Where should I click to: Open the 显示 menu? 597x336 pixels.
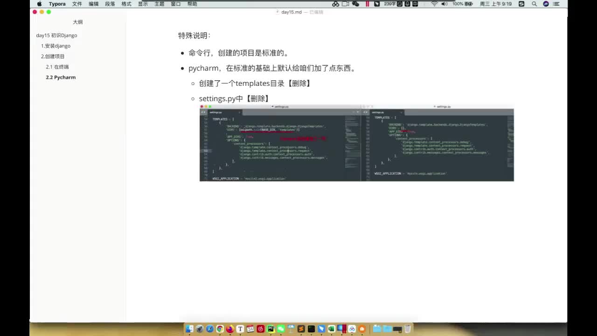tap(143, 4)
